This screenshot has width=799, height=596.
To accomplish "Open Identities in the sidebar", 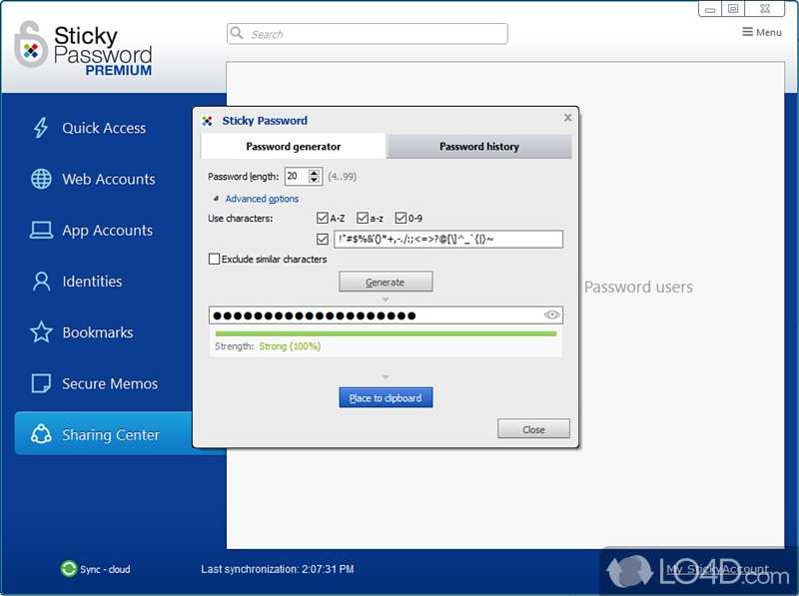I will pos(92,282).
